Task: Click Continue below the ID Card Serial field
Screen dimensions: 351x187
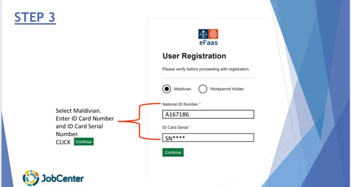Action: tap(173, 152)
